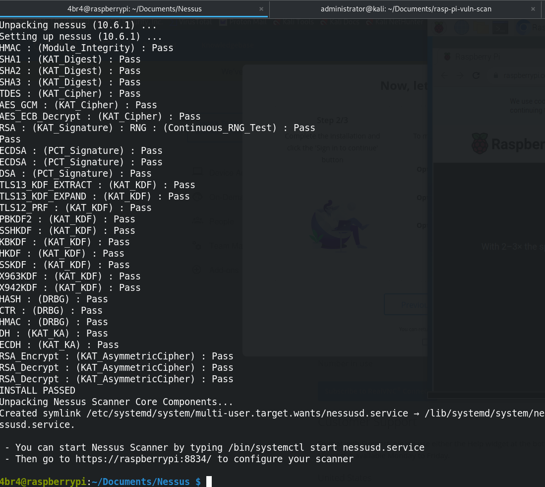
Task: Open the VirusTotal bookmark
Action: (x=195, y=22)
